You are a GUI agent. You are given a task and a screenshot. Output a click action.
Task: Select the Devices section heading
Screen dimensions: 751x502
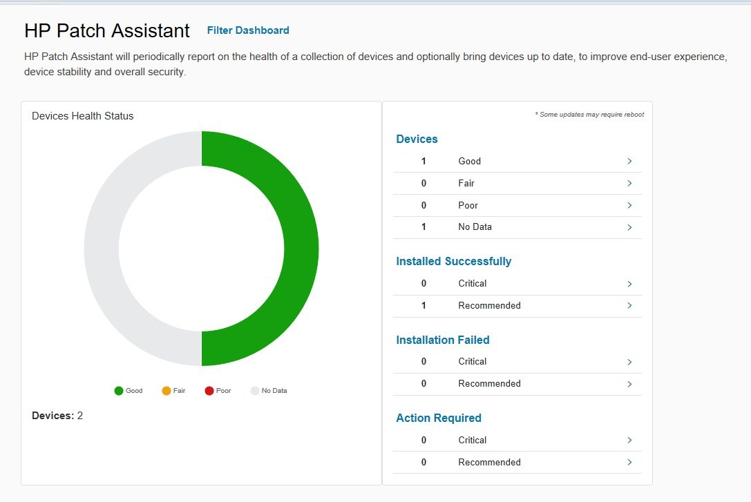[417, 139]
